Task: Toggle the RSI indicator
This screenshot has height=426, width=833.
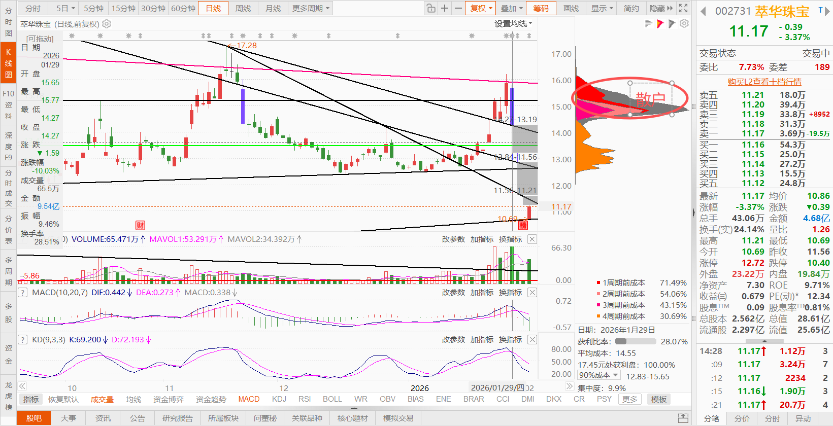Action: 305,399
